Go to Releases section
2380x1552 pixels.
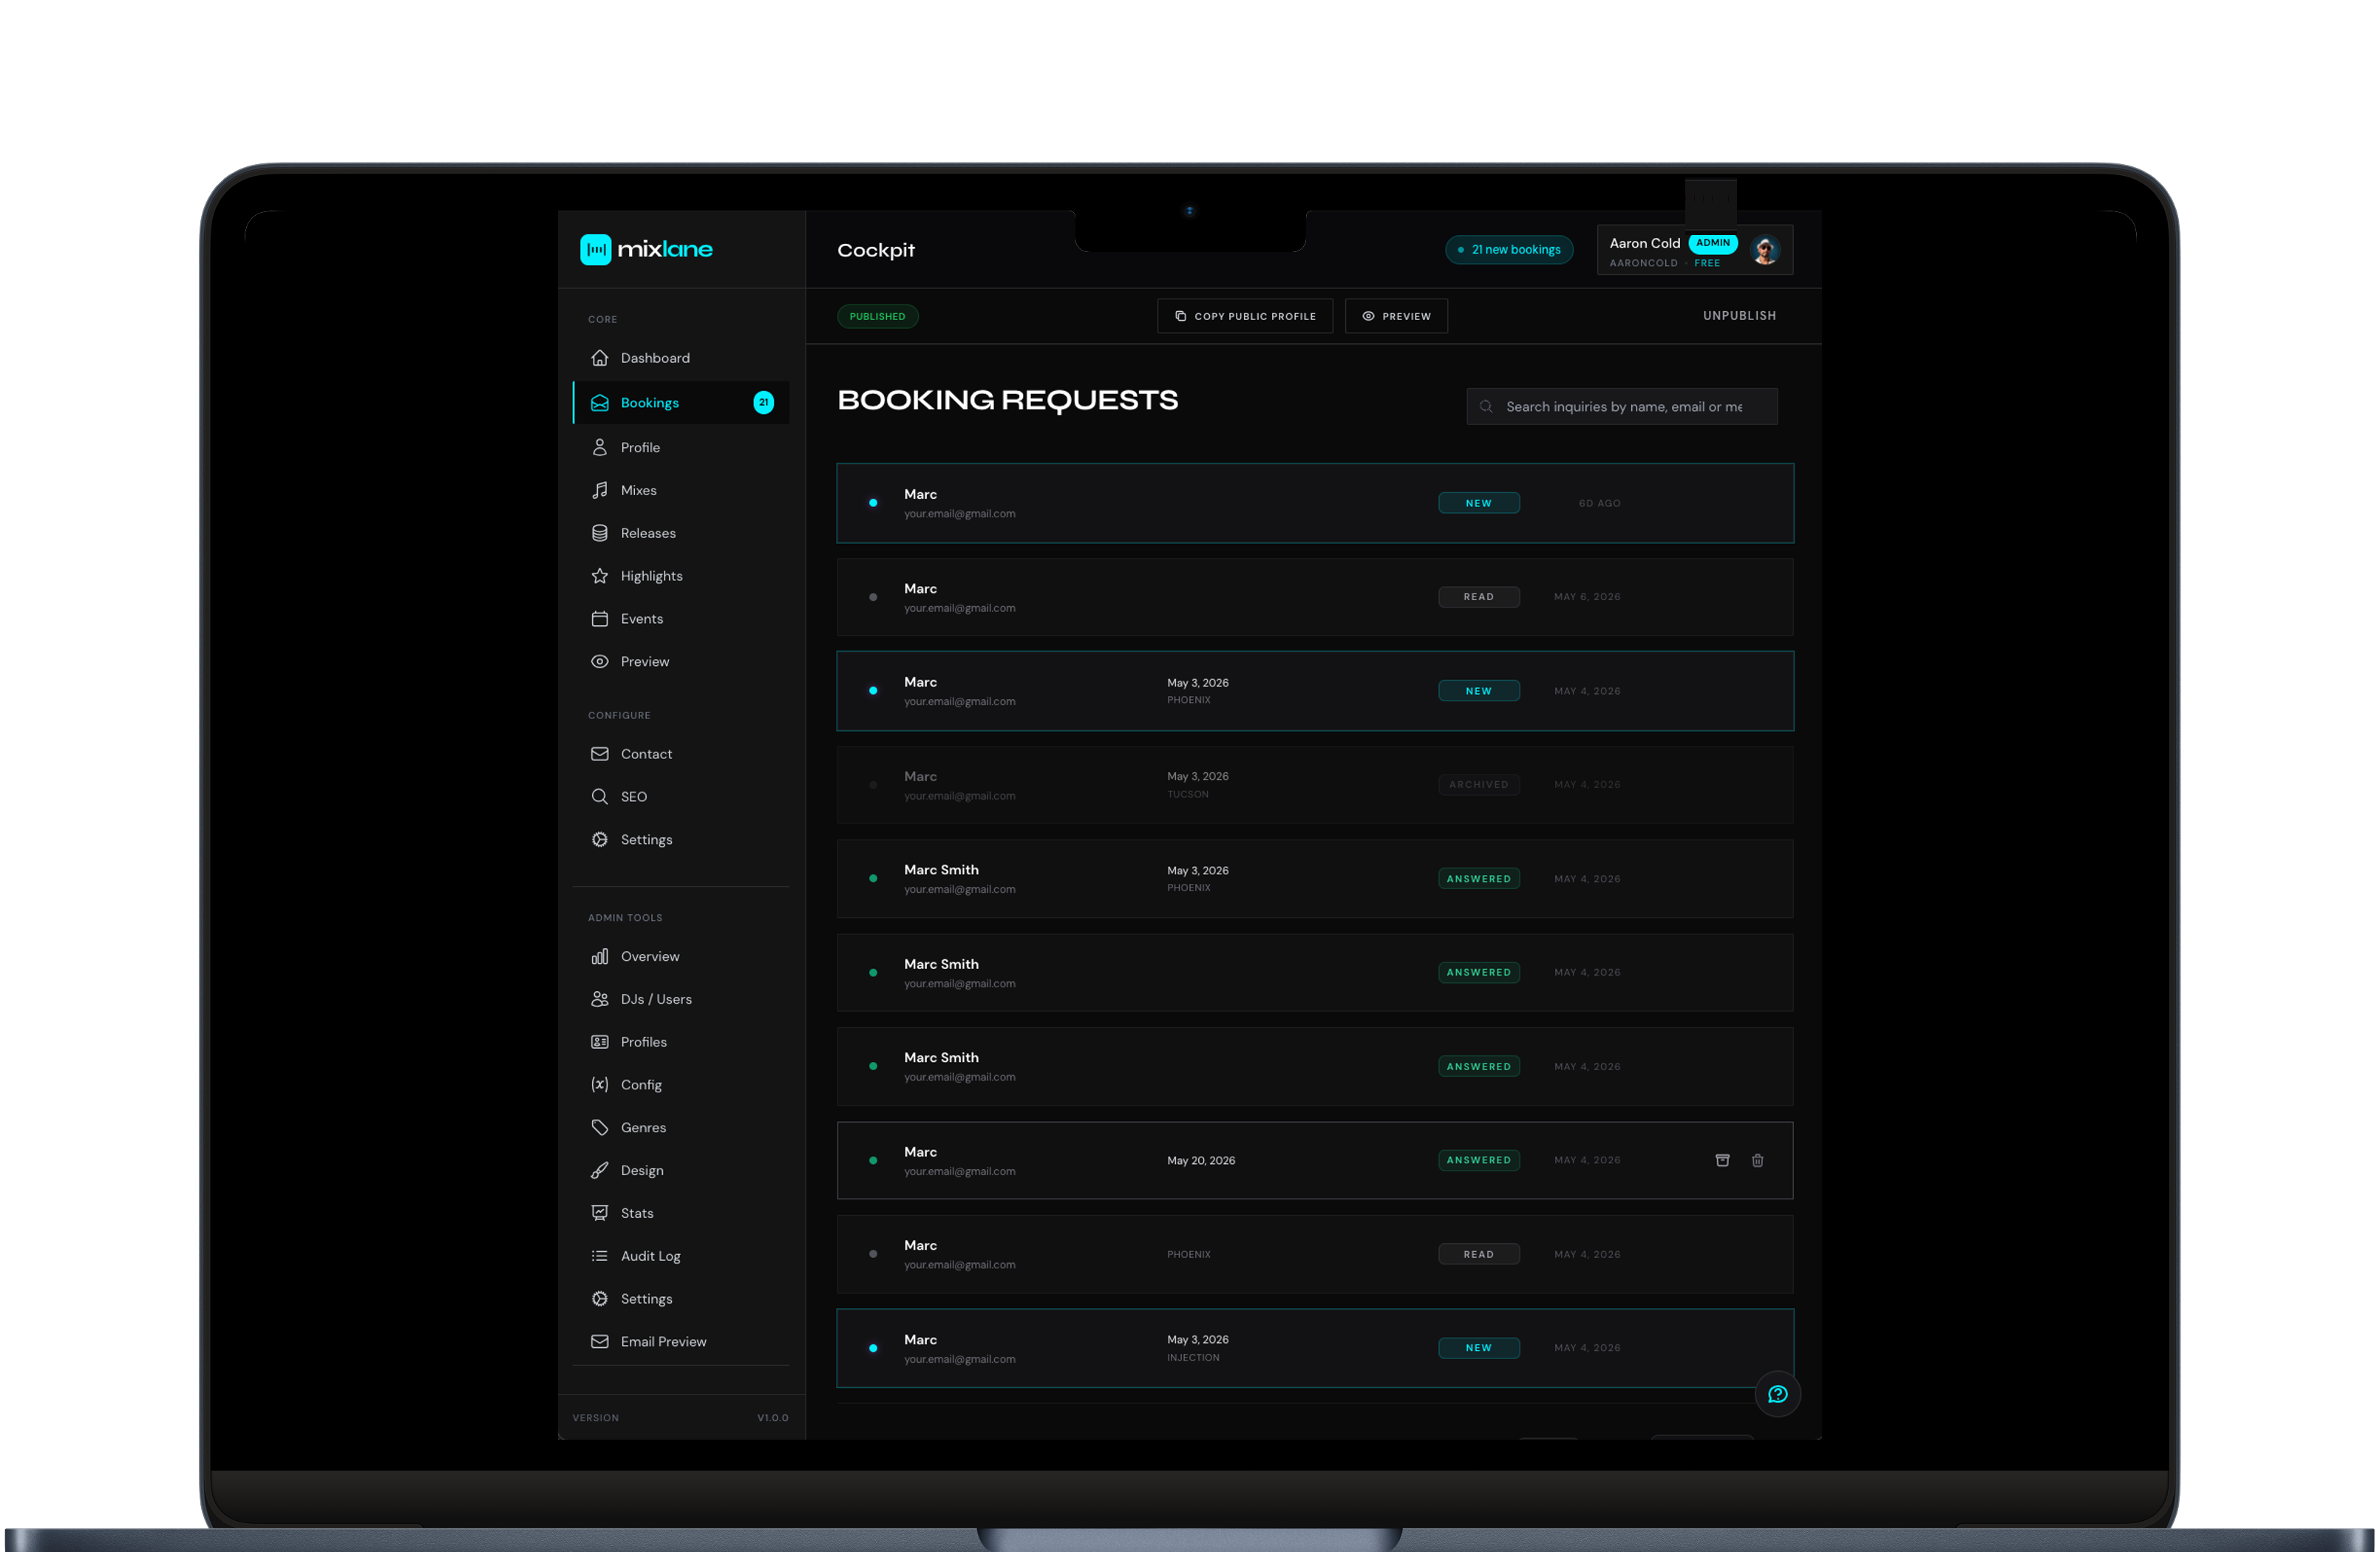coord(681,533)
